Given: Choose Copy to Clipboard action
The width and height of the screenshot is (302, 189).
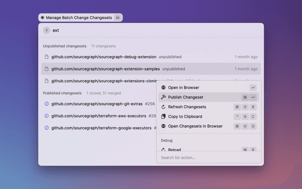Looking at the screenshot, I should 185,117.
